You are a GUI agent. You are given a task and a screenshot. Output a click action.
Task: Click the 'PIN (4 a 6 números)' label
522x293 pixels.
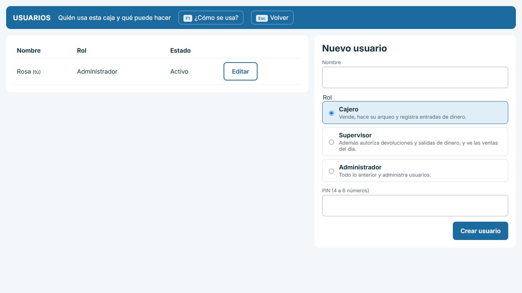click(345, 190)
